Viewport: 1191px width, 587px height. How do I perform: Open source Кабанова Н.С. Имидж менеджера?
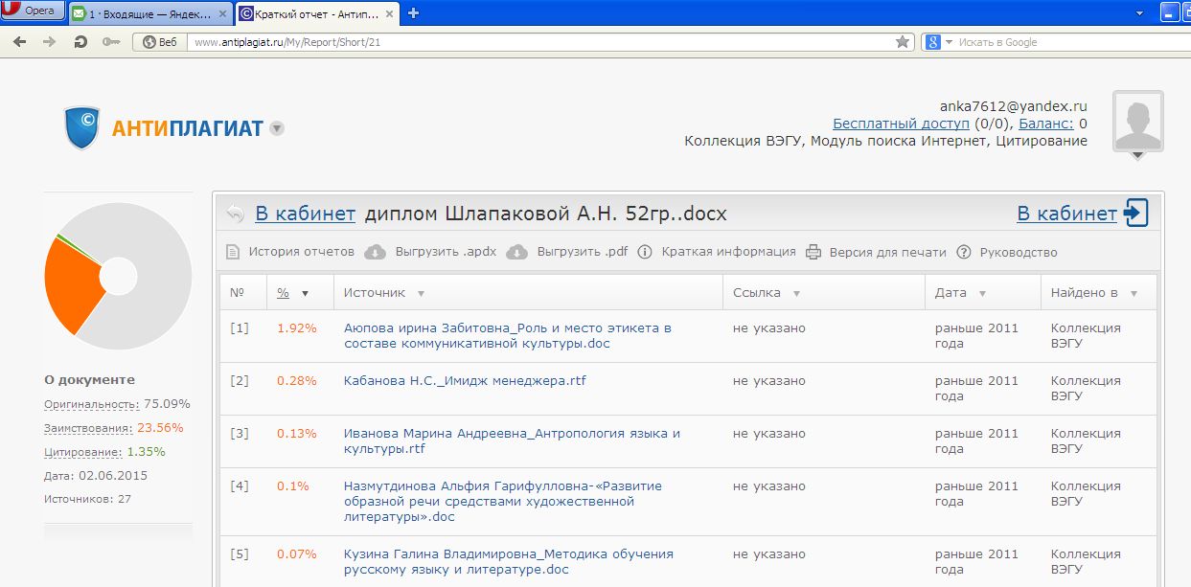465,380
